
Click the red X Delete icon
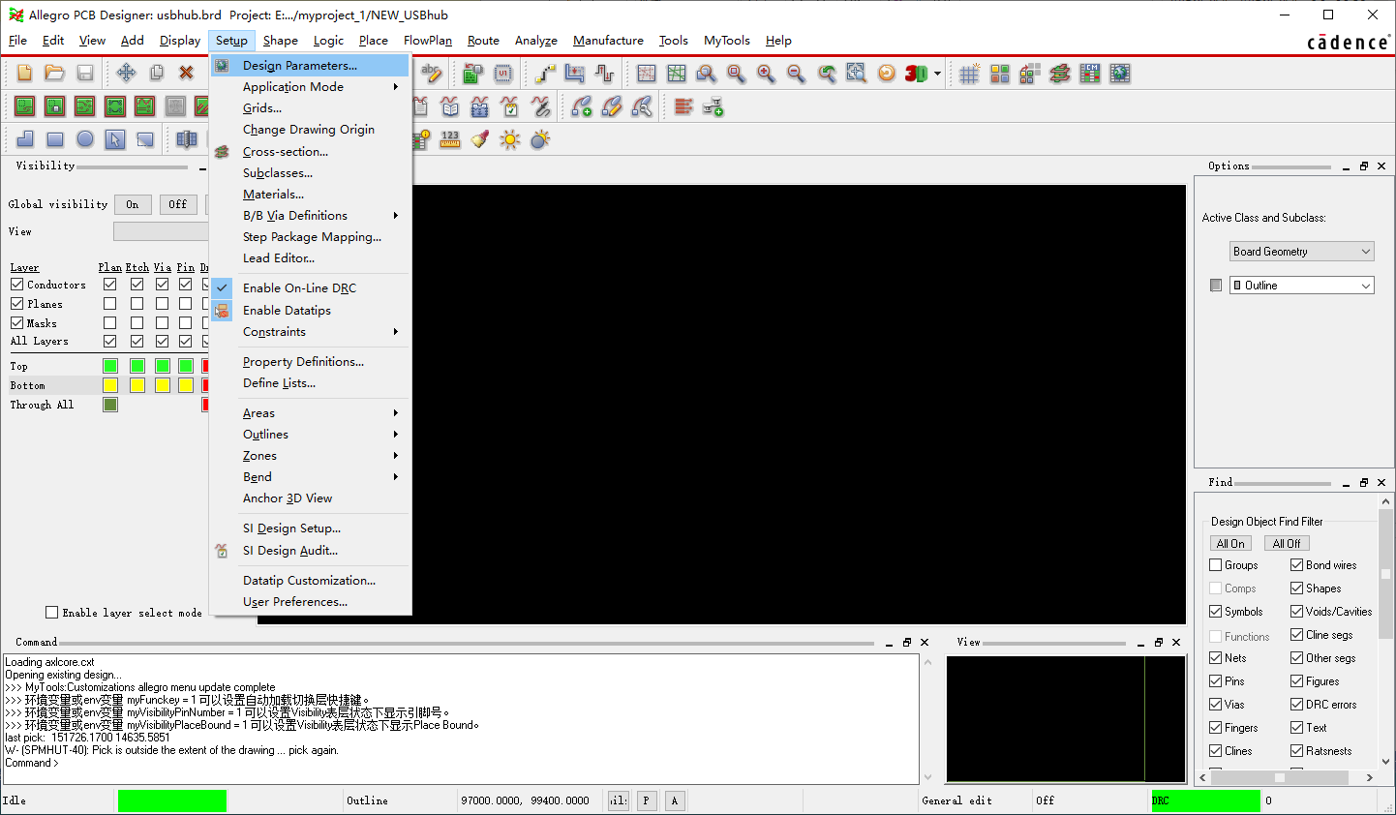coord(186,74)
